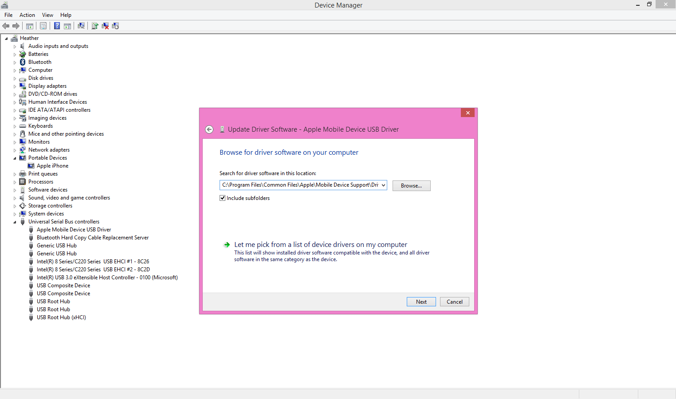This screenshot has width=676, height=399.
Task: Expand the Disk drives category
Action: point(15,78)
